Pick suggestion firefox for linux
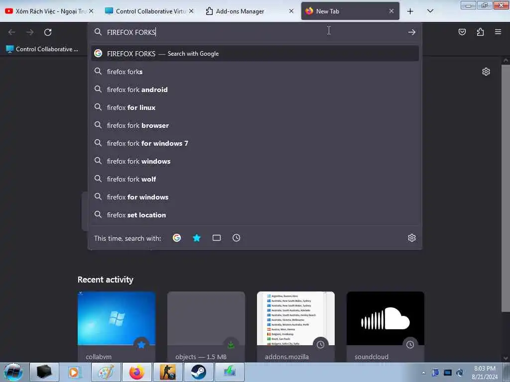 point(255,107)
